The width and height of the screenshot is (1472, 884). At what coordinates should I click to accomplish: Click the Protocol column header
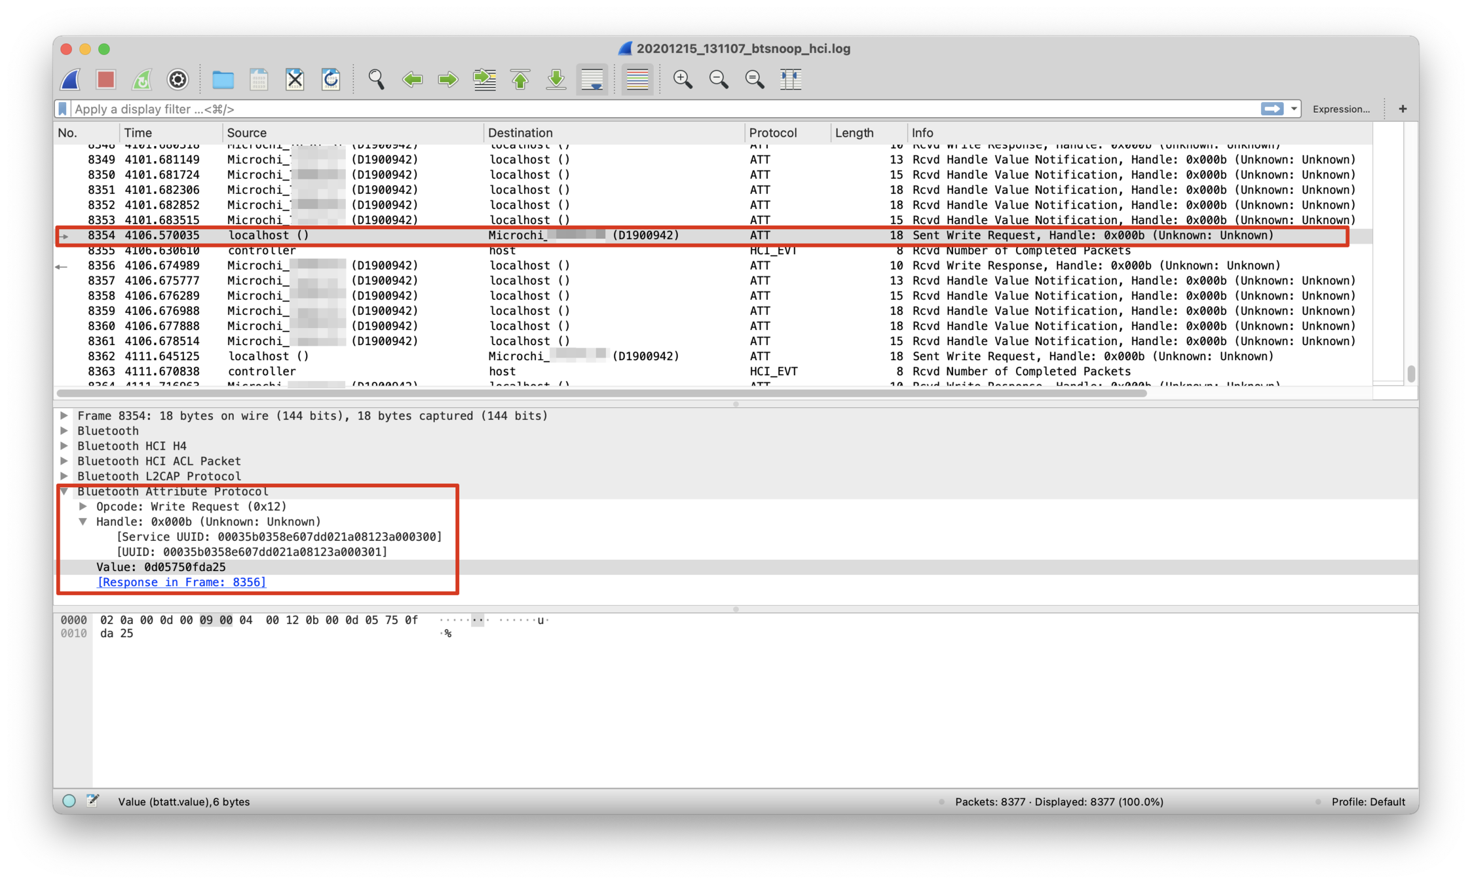(x=772, y=133)
